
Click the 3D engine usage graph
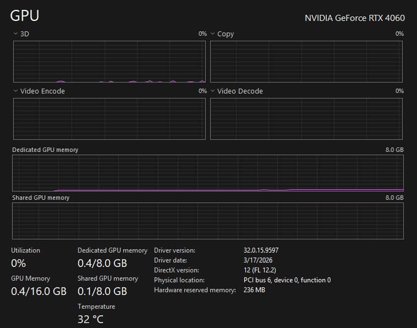(109, 62)
